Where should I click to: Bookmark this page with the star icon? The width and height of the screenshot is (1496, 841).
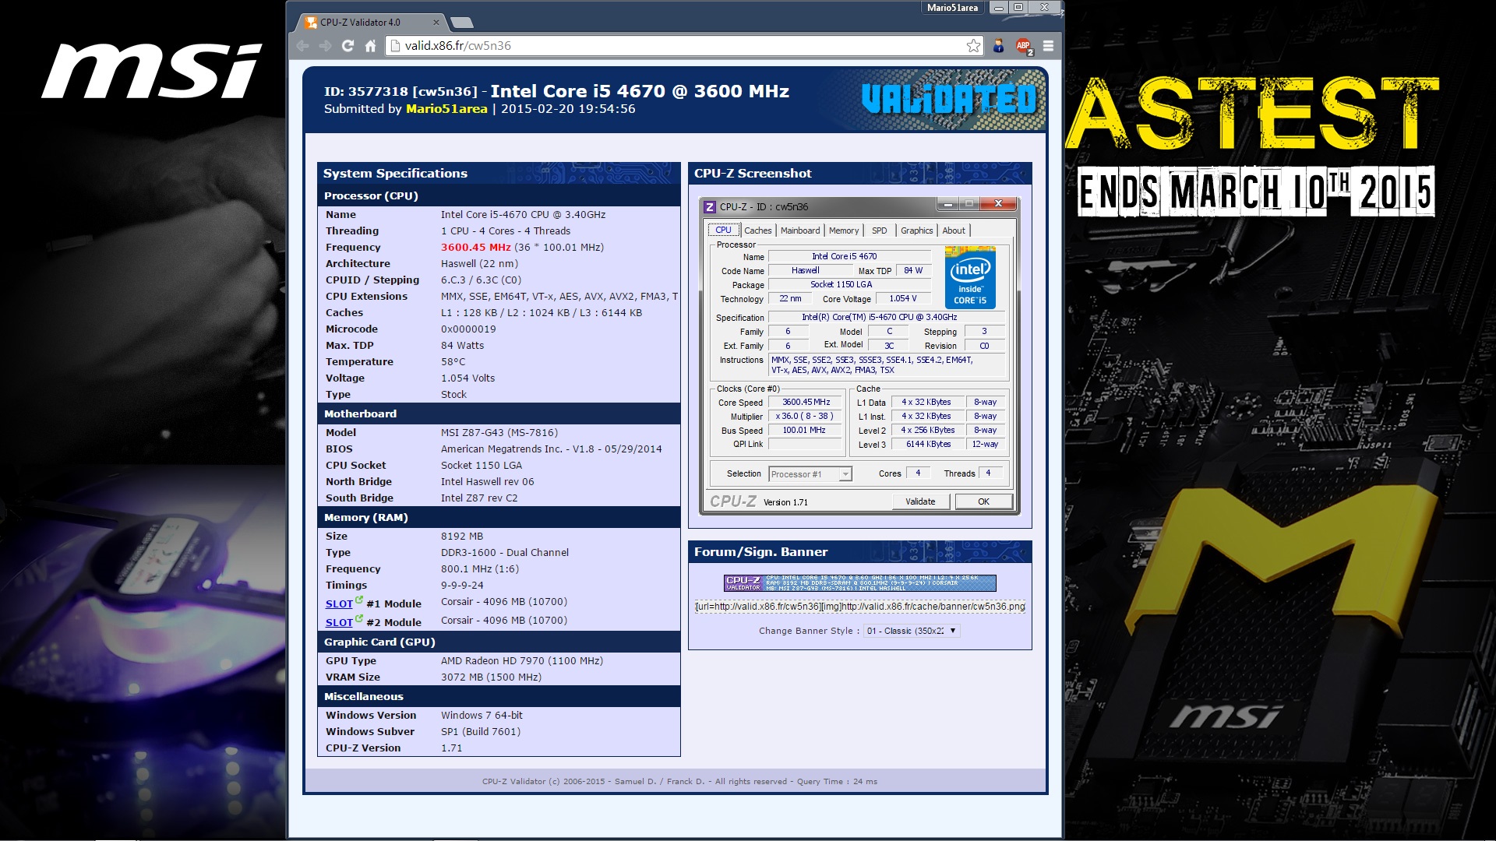pos(973,46)
